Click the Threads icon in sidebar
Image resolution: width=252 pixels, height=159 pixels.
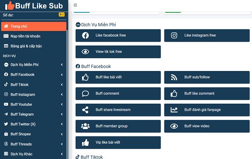(x=6, y=144)
